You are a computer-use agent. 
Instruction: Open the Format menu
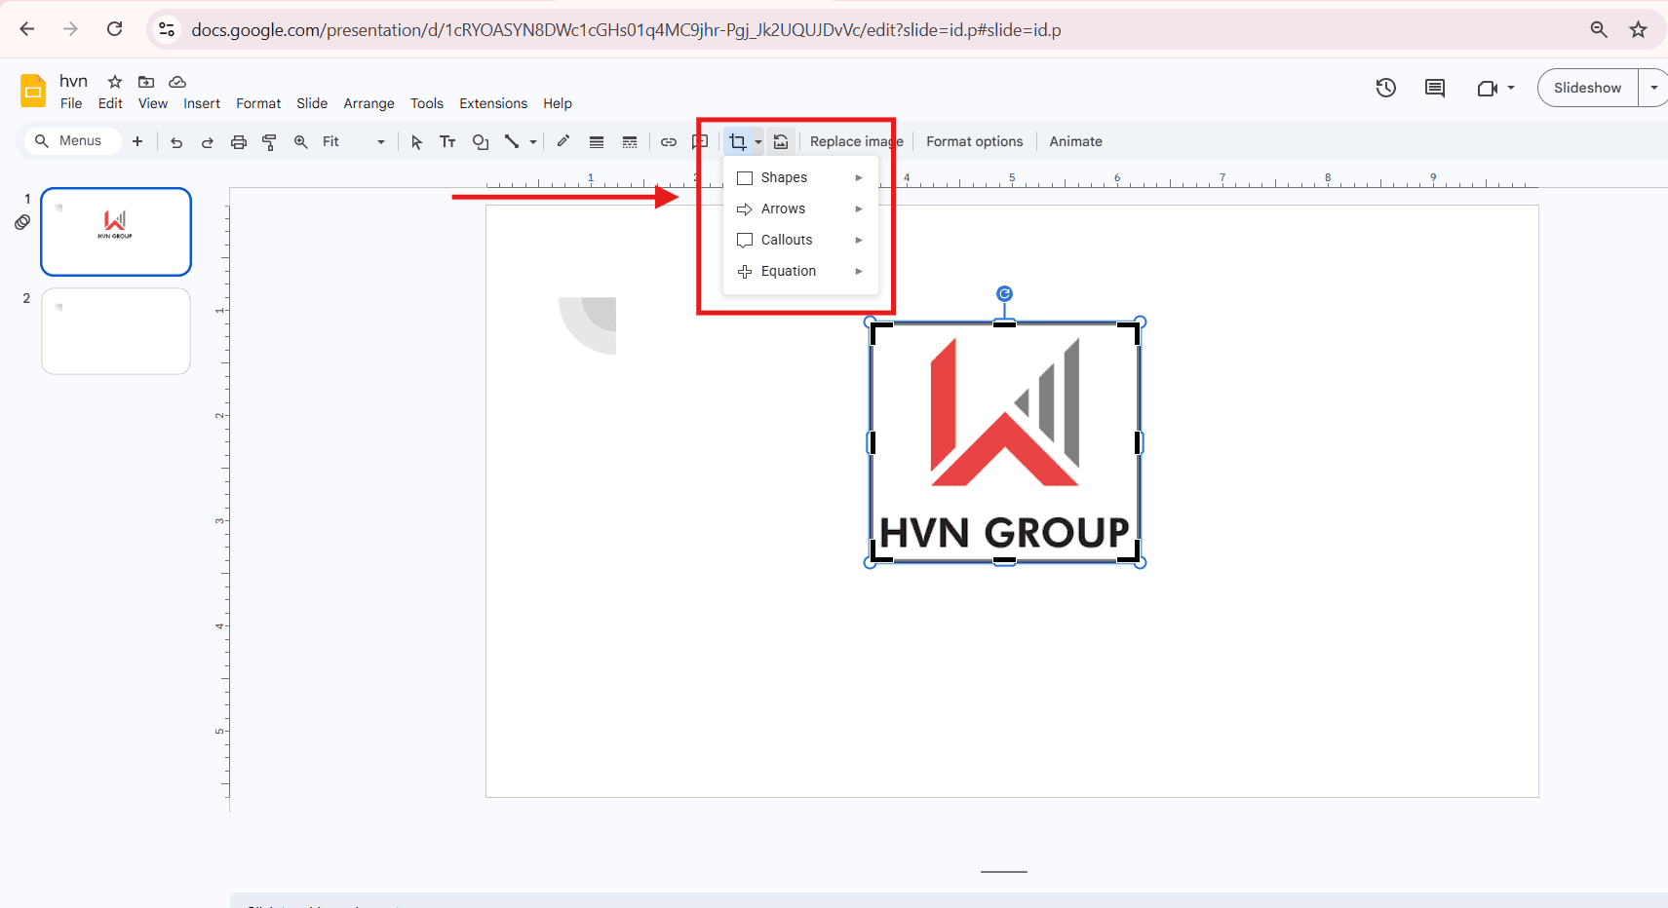click(x=258, y=103)
